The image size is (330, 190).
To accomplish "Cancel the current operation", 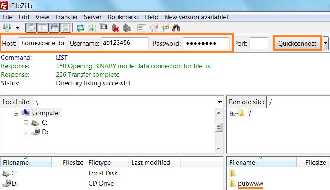I will (104, 28).
